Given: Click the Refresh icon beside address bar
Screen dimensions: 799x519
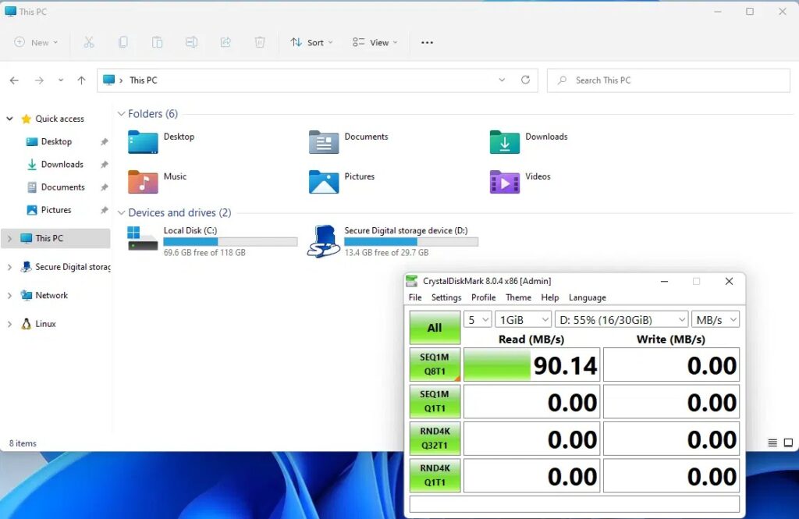Looking at the screenshot, I should click(525, 80).
